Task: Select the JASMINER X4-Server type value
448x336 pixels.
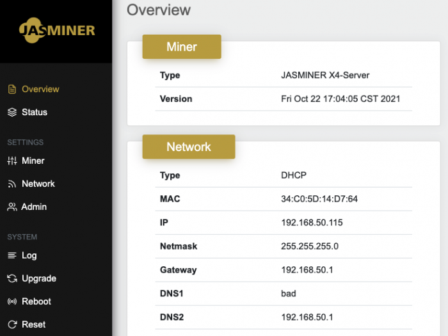Action: (325, 75)
